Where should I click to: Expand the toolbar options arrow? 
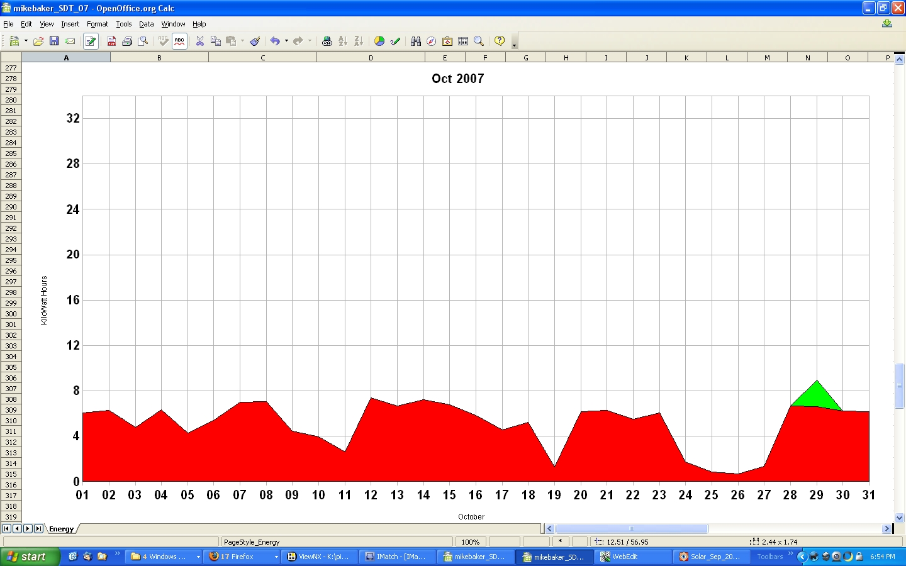pyautogui.click(x=514, y=45)
